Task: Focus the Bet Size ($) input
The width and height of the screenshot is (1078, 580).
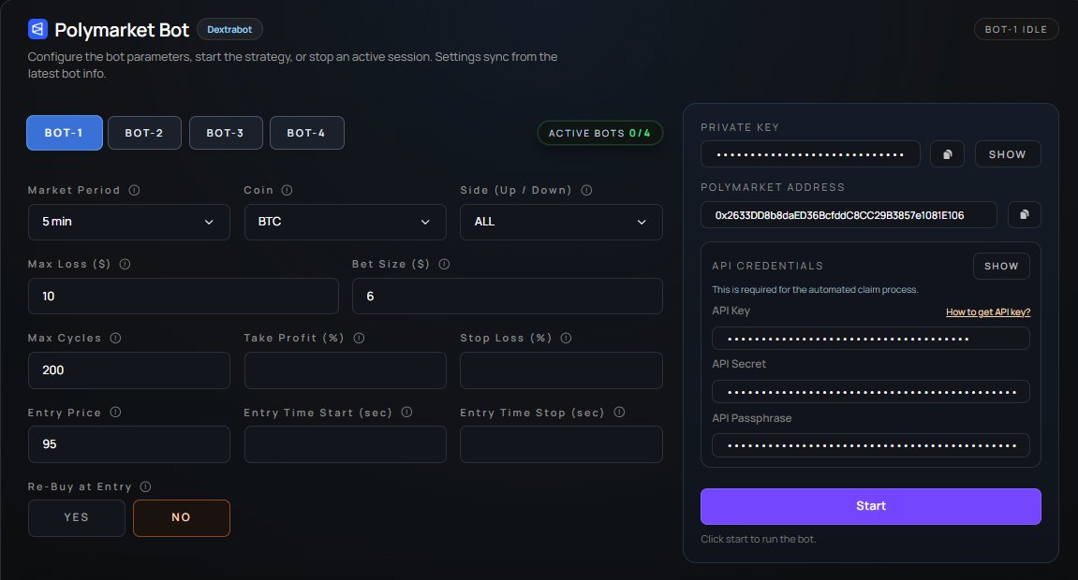Action: pyautogui.click(x=508, y=296)
